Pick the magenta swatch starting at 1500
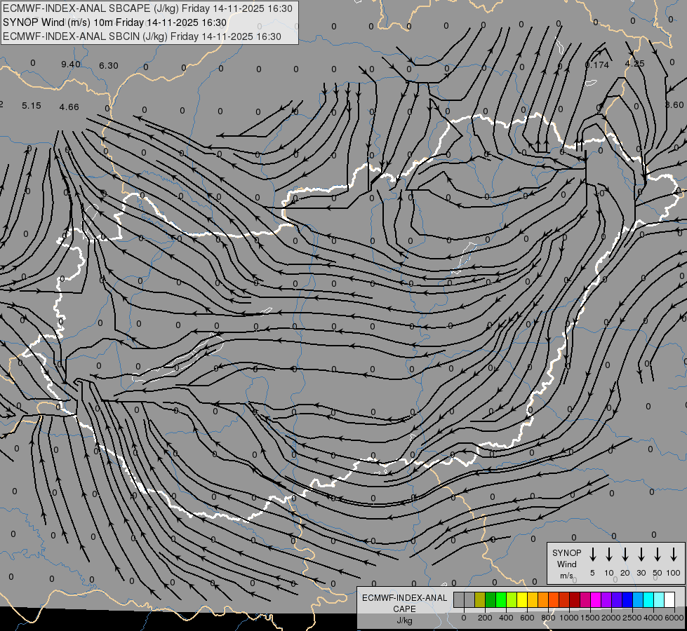This screenshot has width=687, height=631. tap(596, 599)
